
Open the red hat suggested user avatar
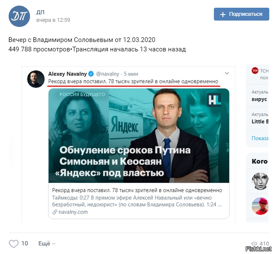pos(260,206)
